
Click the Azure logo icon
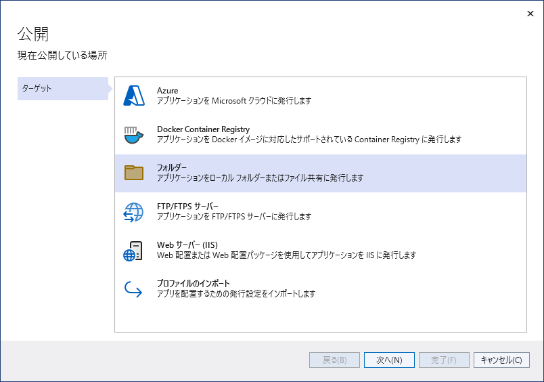click(134, 96)
